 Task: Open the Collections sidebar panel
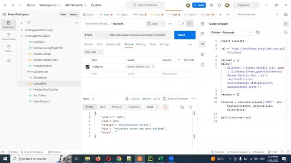click(x=8, y=24)
